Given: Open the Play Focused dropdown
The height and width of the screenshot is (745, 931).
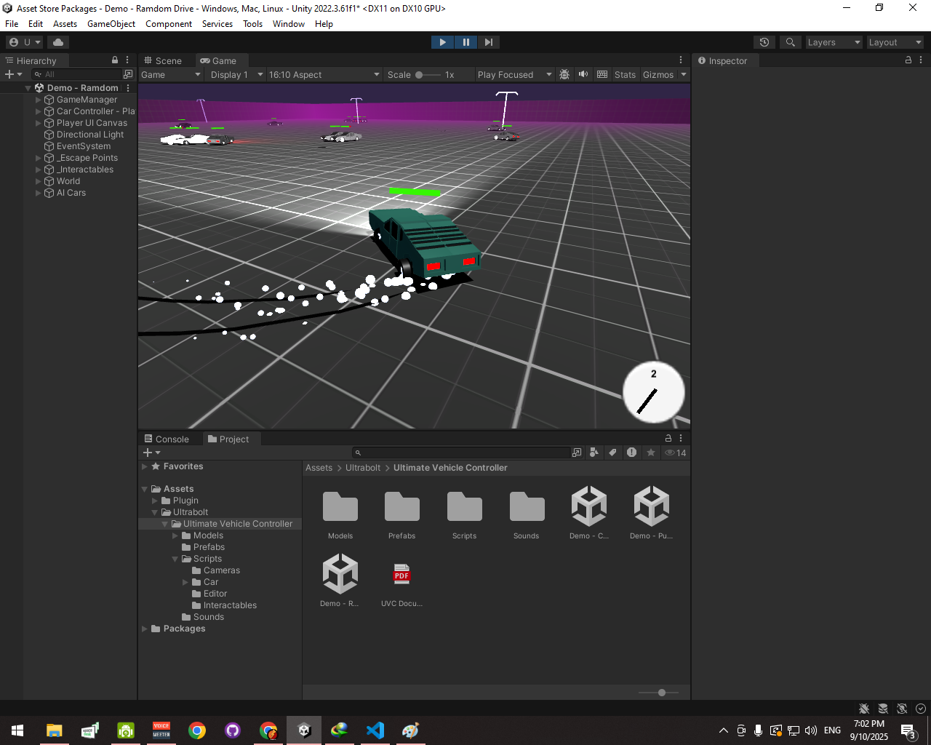Looking at the screenshot, I should click(514, 75).
